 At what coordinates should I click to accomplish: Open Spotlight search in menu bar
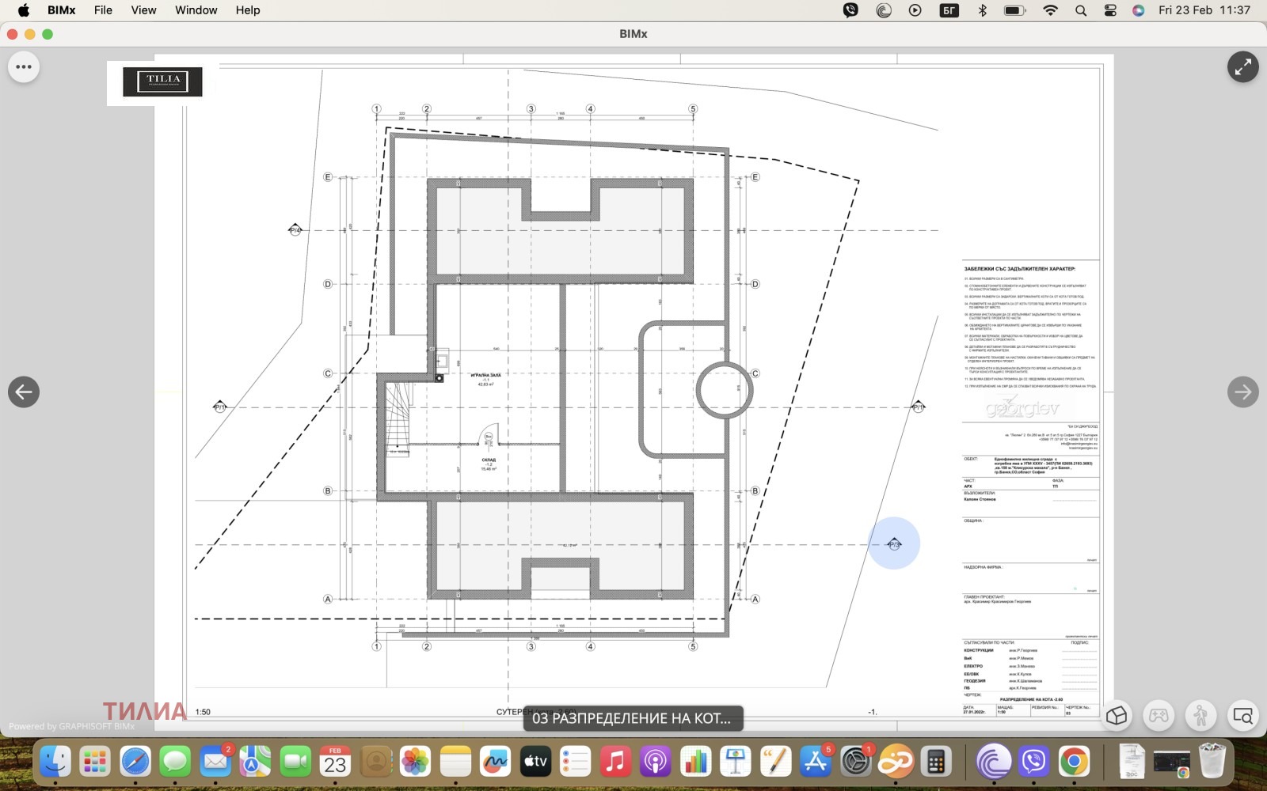pyautogui.click(x=1081, y=10)
